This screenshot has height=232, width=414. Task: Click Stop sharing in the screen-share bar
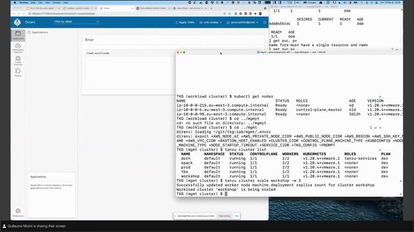[224, 216]
